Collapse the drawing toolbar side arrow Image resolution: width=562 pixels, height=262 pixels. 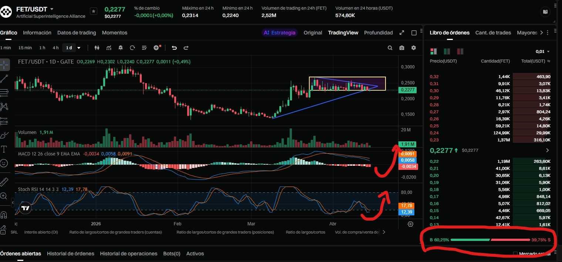click(x=13, y=203)
